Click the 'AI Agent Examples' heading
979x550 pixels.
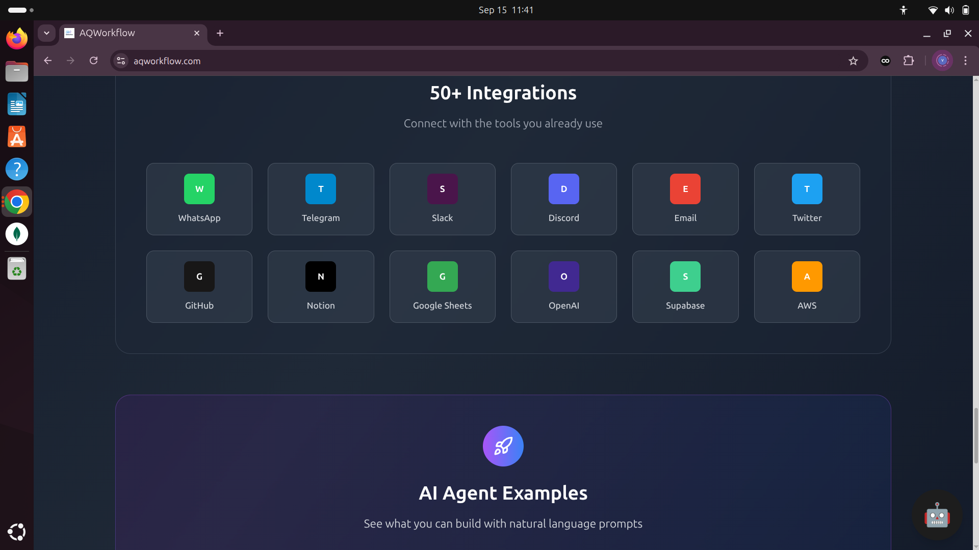coord(503,493)
